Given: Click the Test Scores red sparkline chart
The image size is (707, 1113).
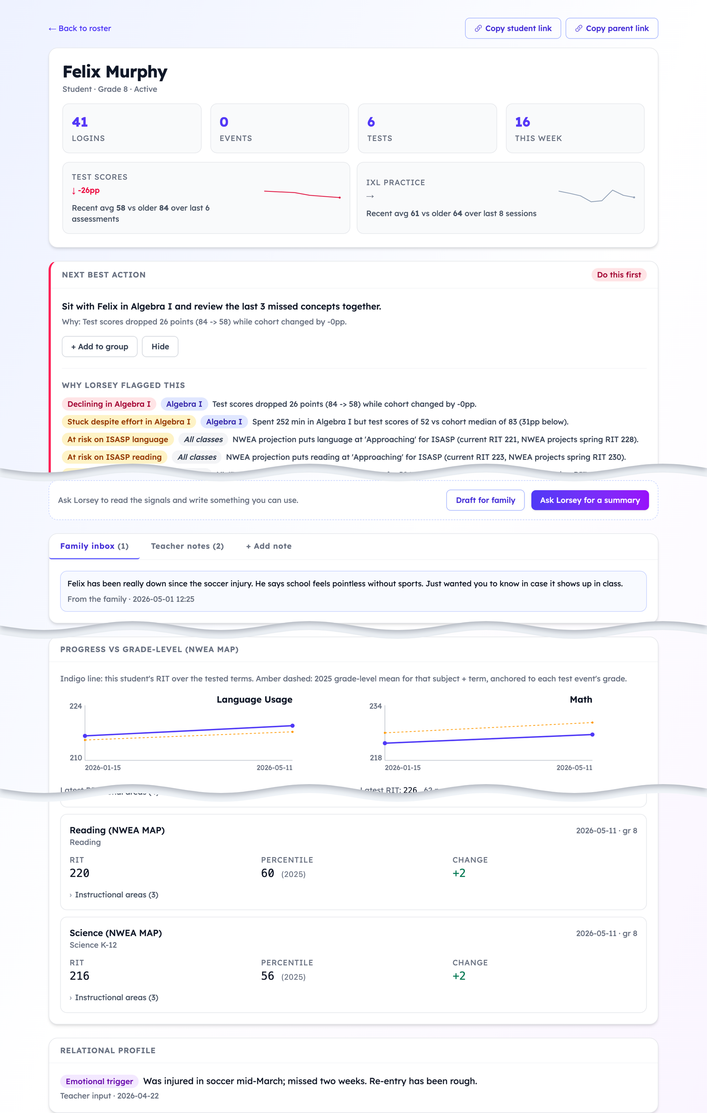Looking at the screenshot, I should pos(302,194).
